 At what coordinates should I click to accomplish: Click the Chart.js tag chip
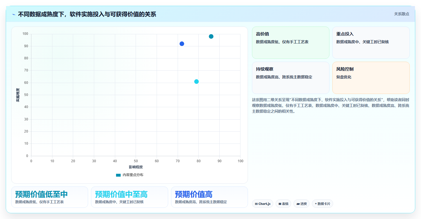263,204
